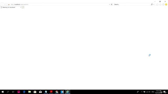Open the Home page icon
This screenshot has width=168, height=94.
pos(157,4)
